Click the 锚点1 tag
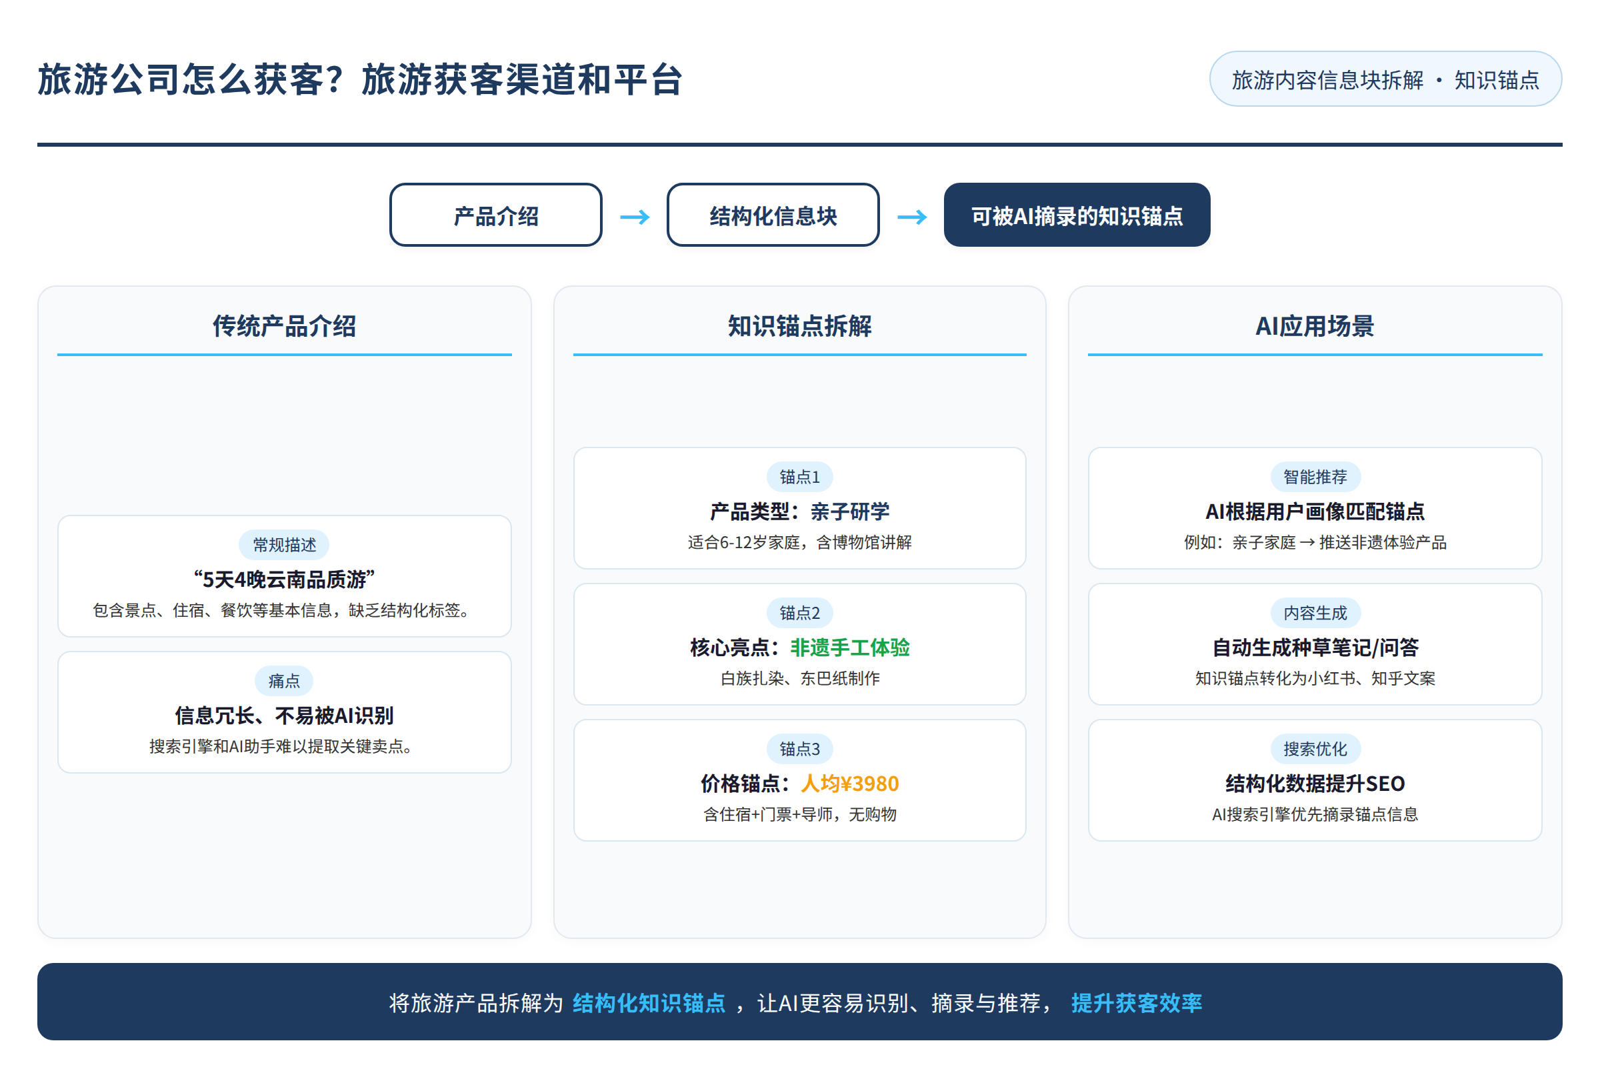 click(800, 477)
